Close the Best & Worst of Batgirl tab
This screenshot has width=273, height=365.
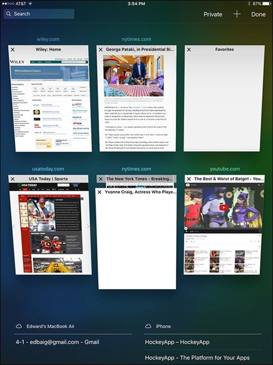[x=189, y=179]
